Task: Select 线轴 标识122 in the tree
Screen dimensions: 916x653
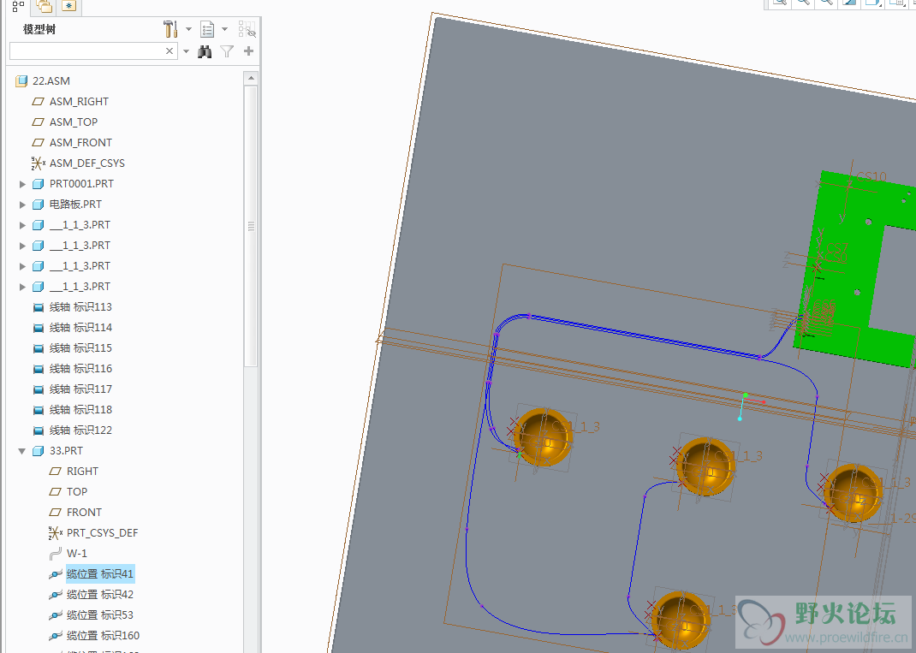Action: coord(80,430)
